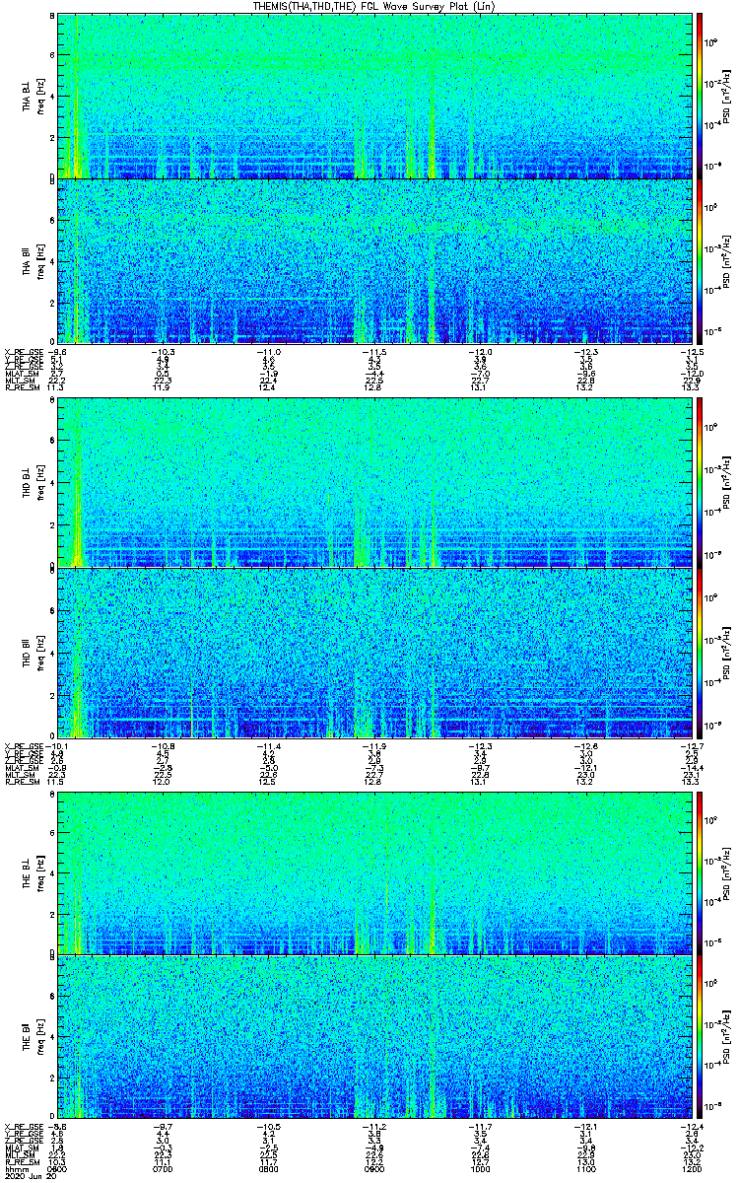
Task: Click the R_RE_SM row label under THD panels
Action: pos(21,782)
